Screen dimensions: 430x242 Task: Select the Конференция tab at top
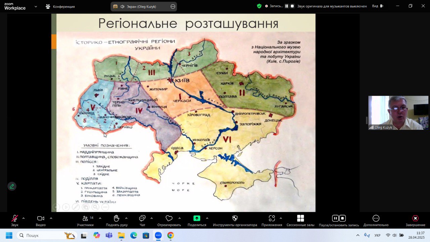point(60,6)
